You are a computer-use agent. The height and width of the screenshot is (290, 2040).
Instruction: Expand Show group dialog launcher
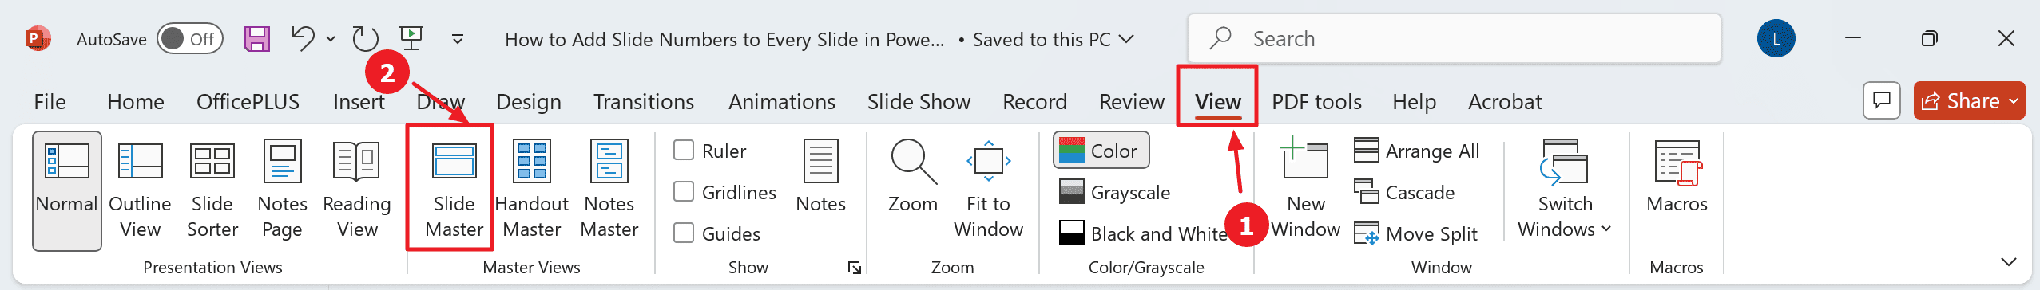(x=855, y=268)
